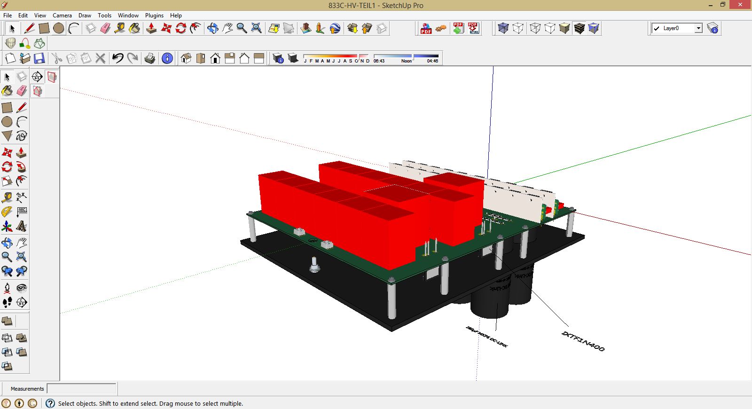This screenshot has height=409, width=752.
Task: Open the Window menu
Action: tap(128, 16)
